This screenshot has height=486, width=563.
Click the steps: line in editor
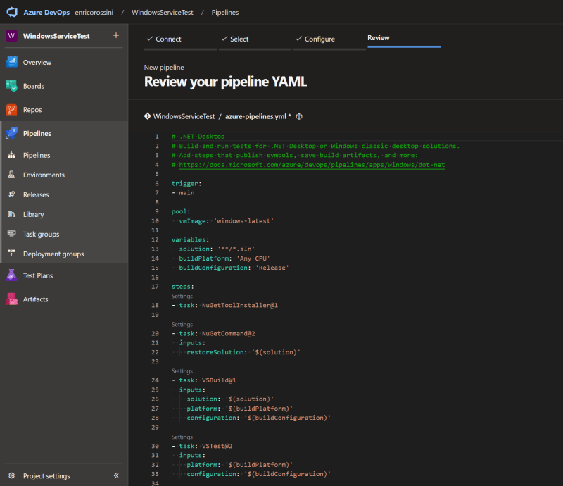(182, 287)
